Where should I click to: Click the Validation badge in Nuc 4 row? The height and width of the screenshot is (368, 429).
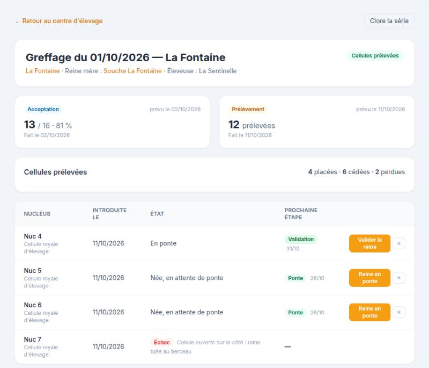click(x=301, y=239)
